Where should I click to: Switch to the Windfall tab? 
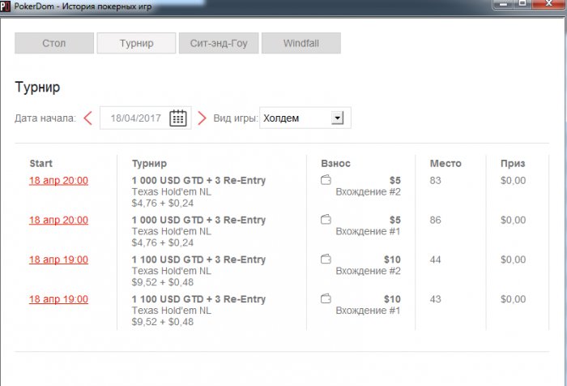coord(301,43)
